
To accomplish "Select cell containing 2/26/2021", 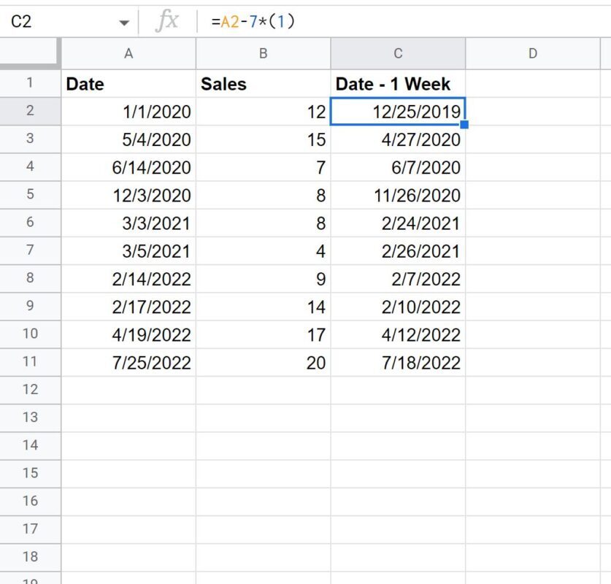I will (398, 251).
